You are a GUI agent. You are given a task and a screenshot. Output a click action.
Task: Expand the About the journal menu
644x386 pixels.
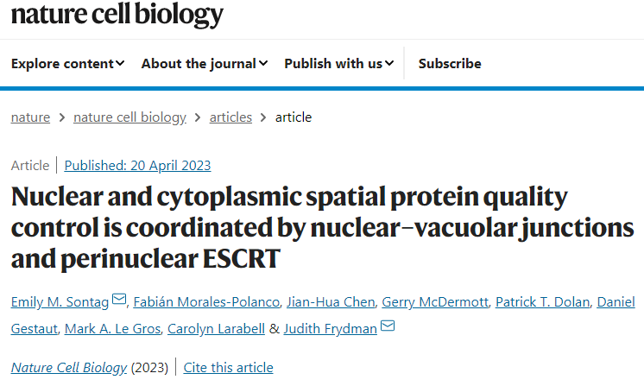coord(204,63)
